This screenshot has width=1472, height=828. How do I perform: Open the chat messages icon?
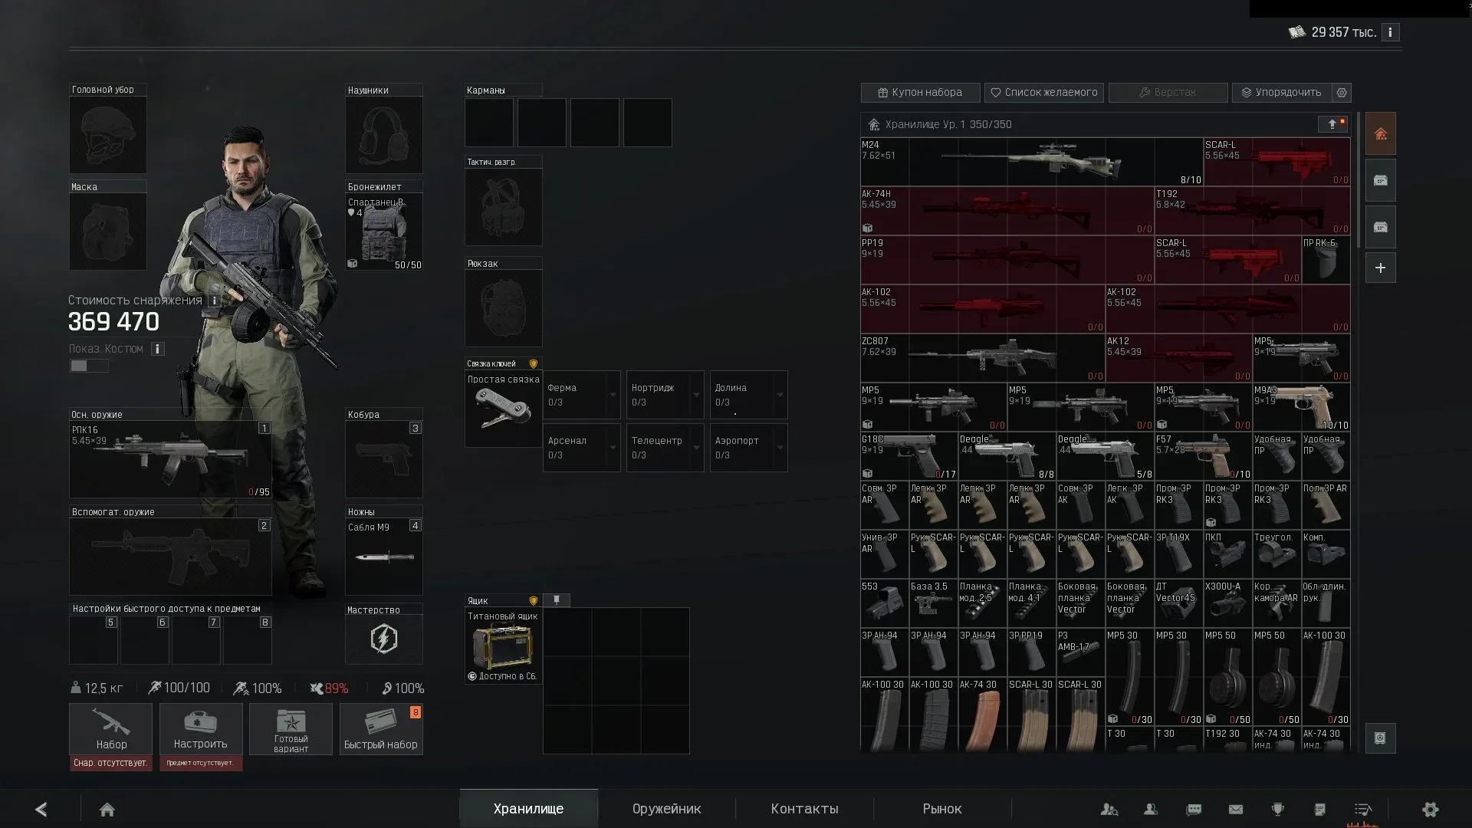click(1194, 809)
